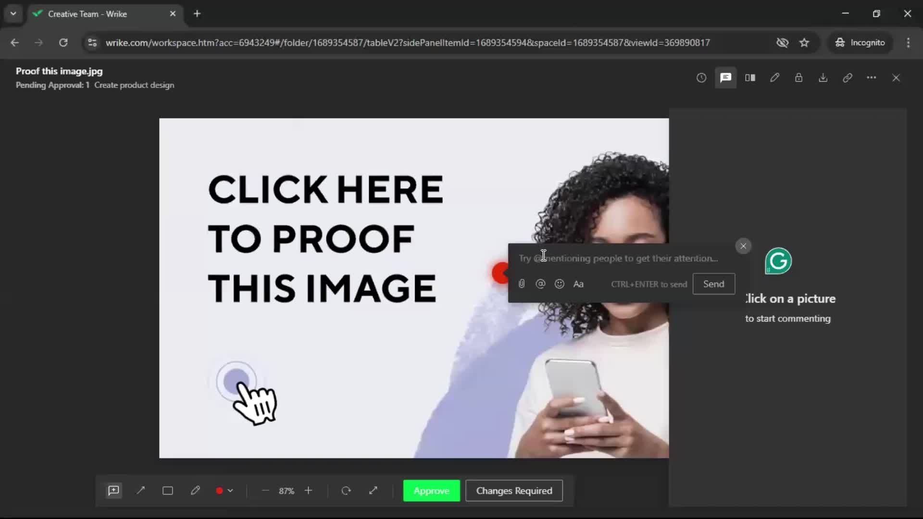Select the arrow annotation tool
The image size is (923, 519).
point(141,491)
